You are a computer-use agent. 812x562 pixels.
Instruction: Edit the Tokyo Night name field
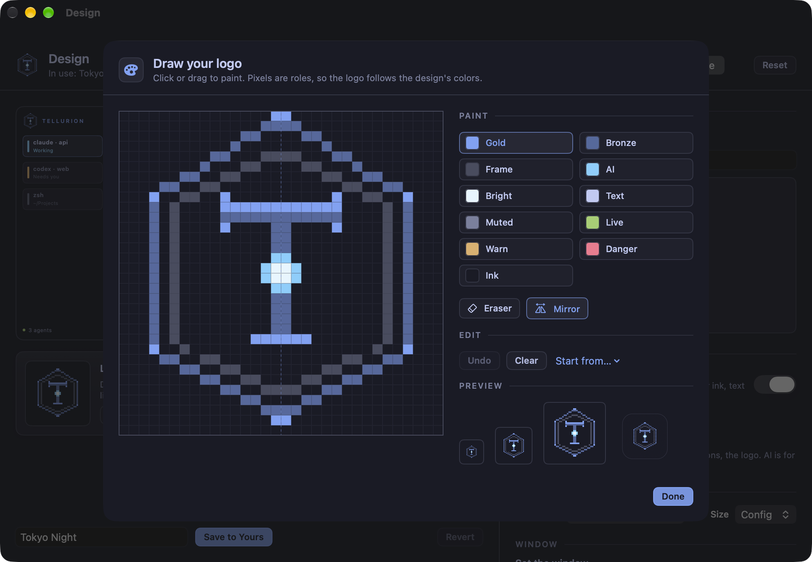(x=101, y=537)
